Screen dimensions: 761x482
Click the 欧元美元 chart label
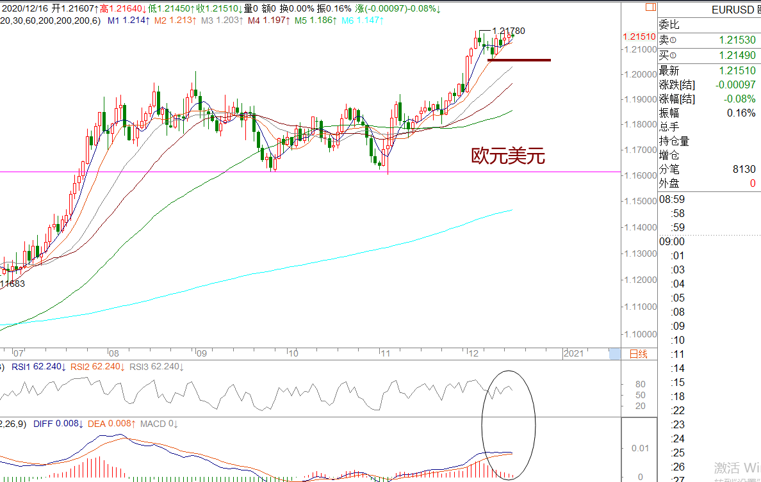508,156
